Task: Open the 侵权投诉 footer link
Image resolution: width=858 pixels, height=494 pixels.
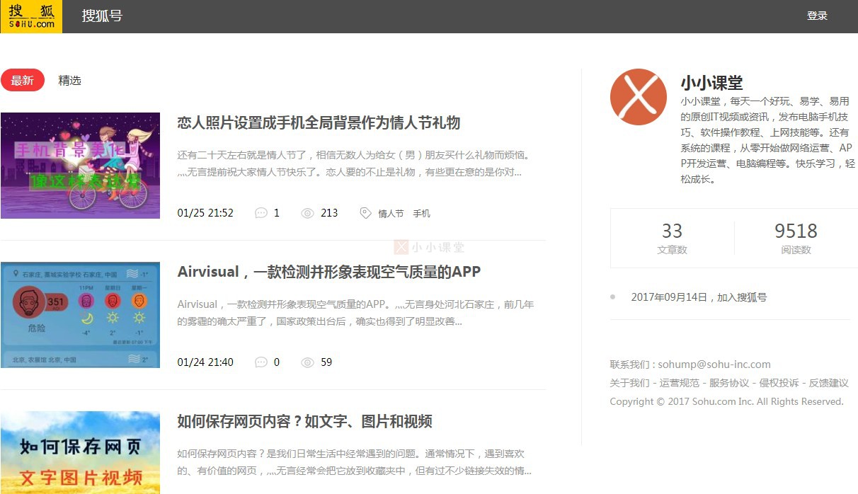Action: [779, 383]
